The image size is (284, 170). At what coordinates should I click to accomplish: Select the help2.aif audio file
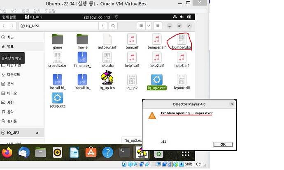157,60
